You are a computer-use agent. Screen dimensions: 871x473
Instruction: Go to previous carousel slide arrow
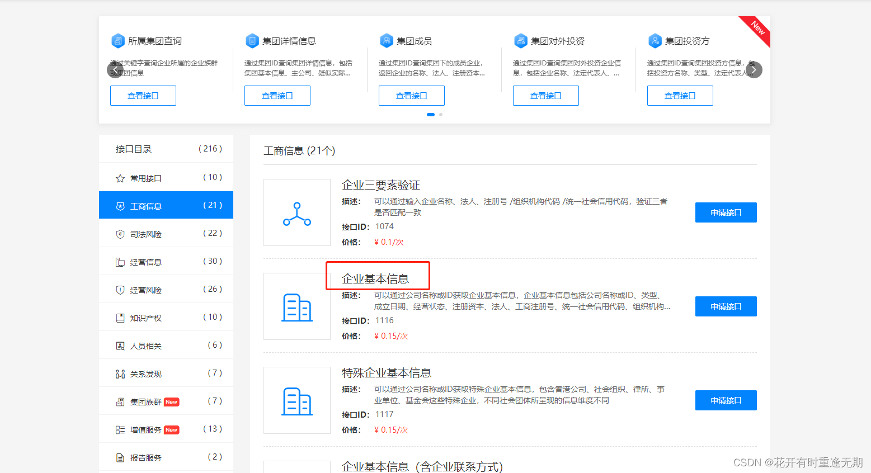pos(115,70)
